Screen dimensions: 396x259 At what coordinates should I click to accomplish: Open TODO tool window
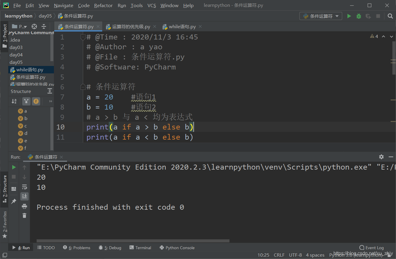[46, 247]
